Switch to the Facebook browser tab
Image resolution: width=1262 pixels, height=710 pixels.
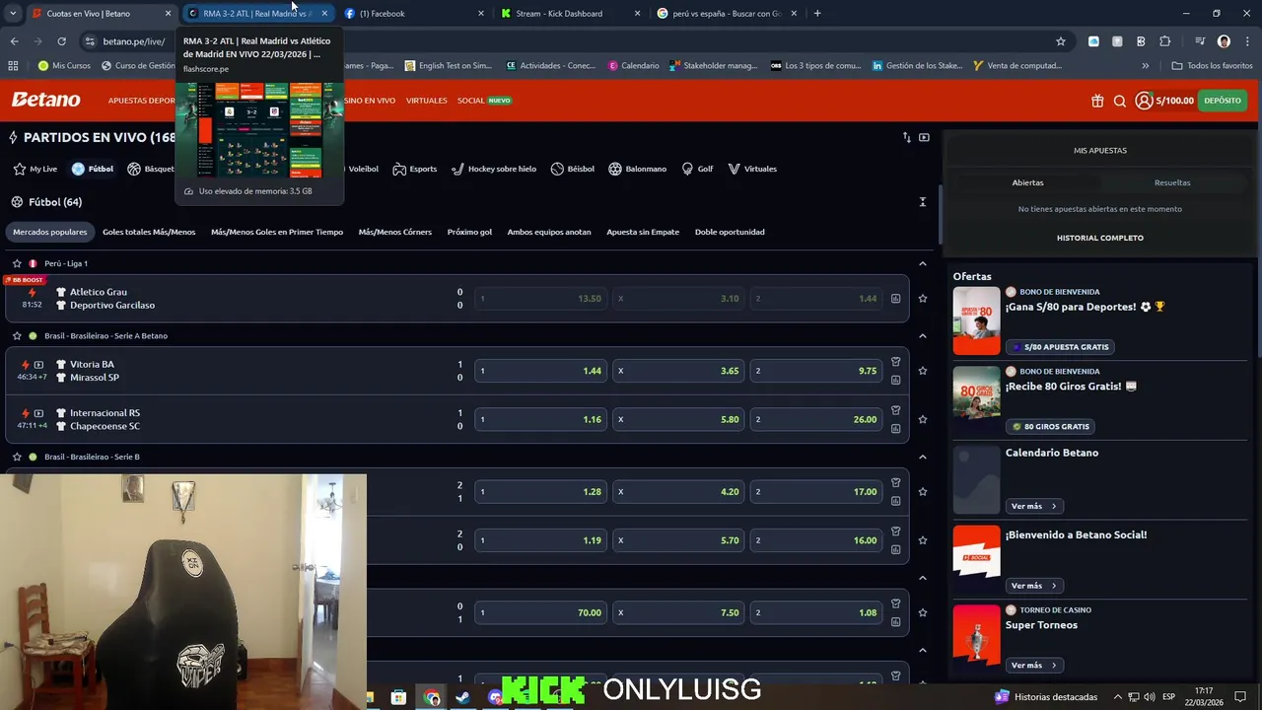point(412,14)
